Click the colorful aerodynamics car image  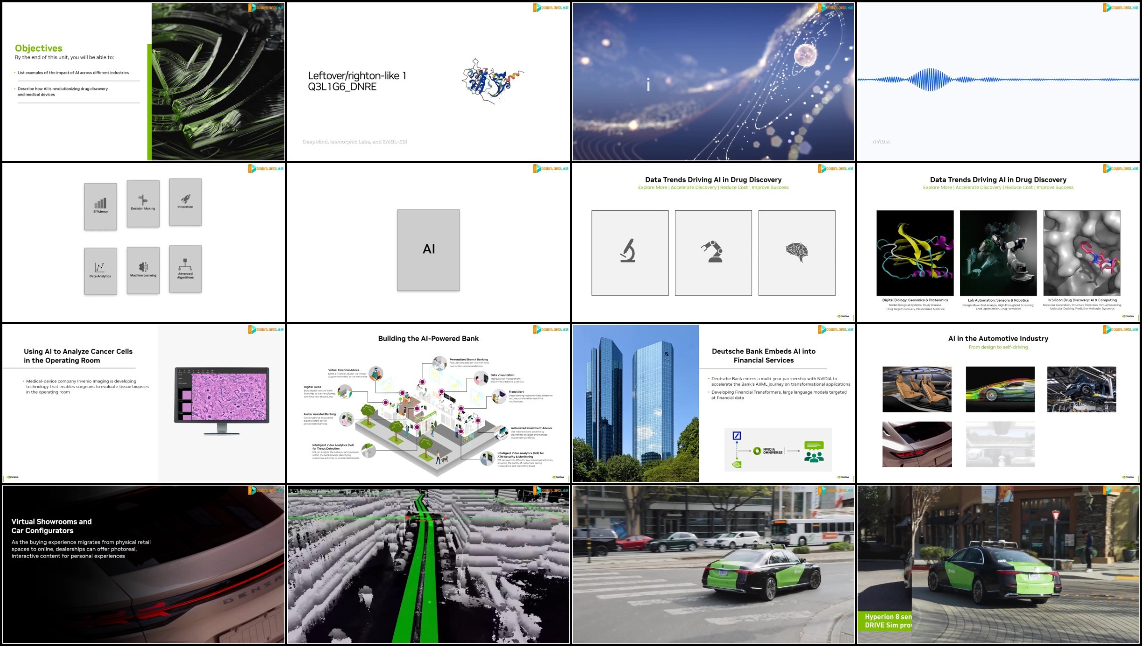1000,390
